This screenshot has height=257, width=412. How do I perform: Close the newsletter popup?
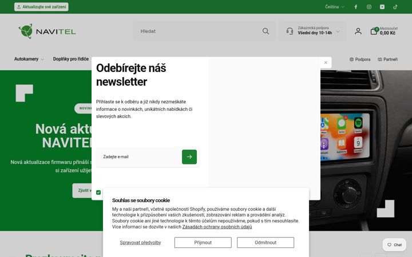326,62
